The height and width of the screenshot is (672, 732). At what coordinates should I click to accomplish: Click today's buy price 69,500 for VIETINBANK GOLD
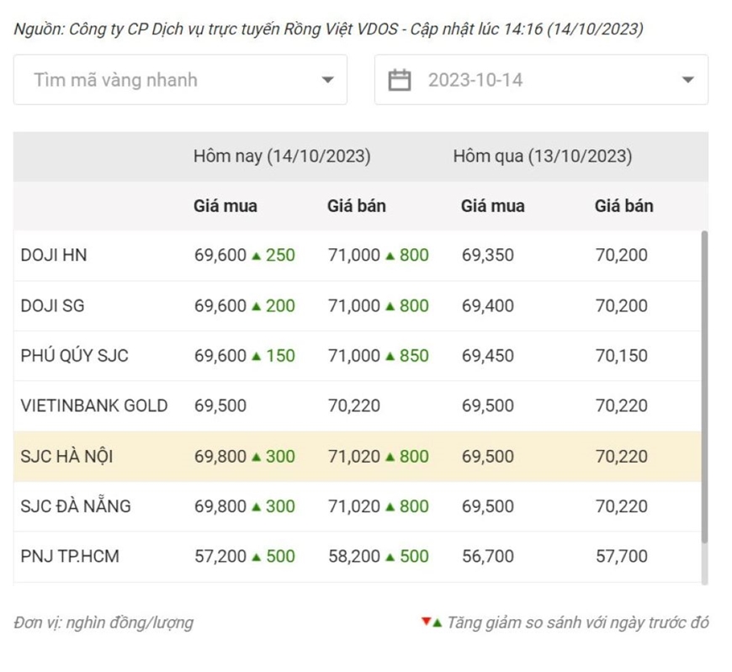click(220, 405)
